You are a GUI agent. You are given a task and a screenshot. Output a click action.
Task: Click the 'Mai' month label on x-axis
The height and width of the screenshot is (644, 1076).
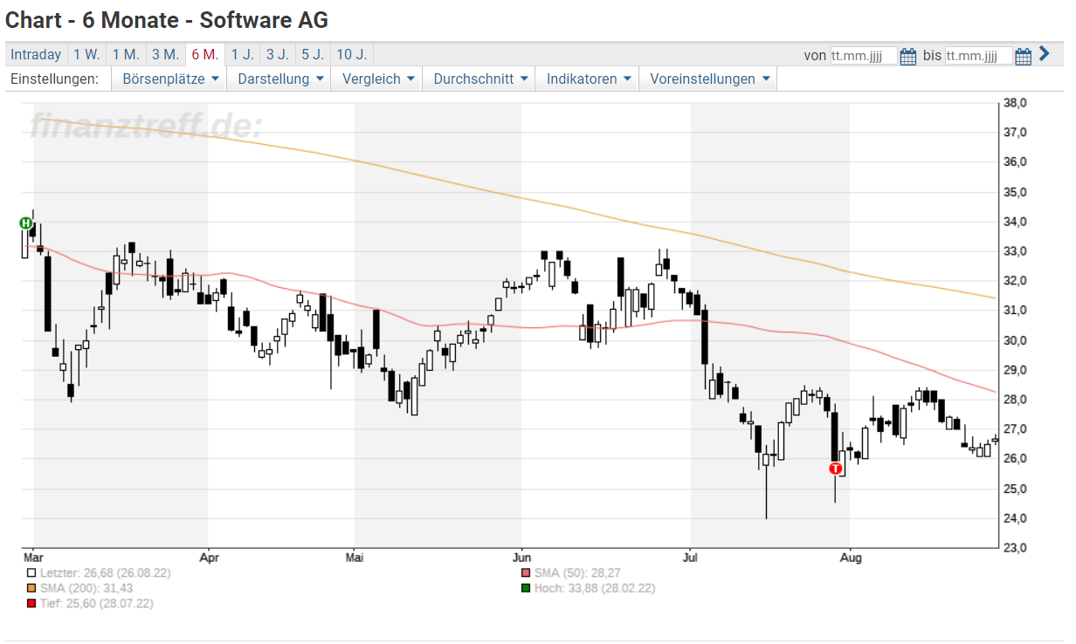(x=354, y=556)
